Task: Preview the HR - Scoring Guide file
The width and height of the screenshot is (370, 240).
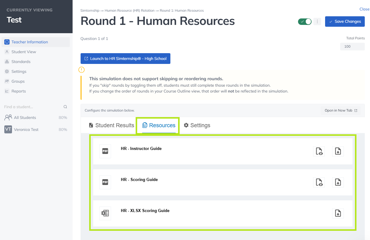Action: [319, 182]
